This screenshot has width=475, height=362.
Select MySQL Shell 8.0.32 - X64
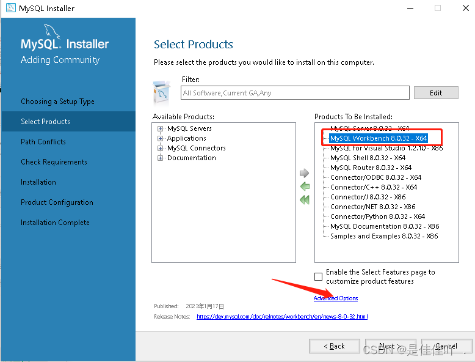368,158
